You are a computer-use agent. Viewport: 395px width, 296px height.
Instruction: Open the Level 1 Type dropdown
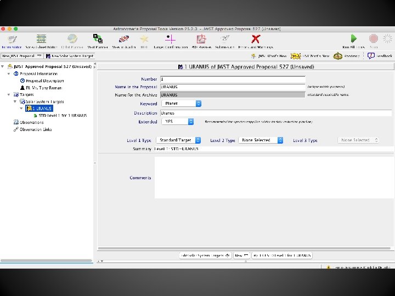click(x=178, y=140)
